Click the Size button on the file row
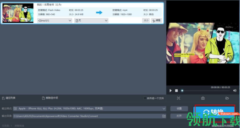 click(x=146, y=21)
